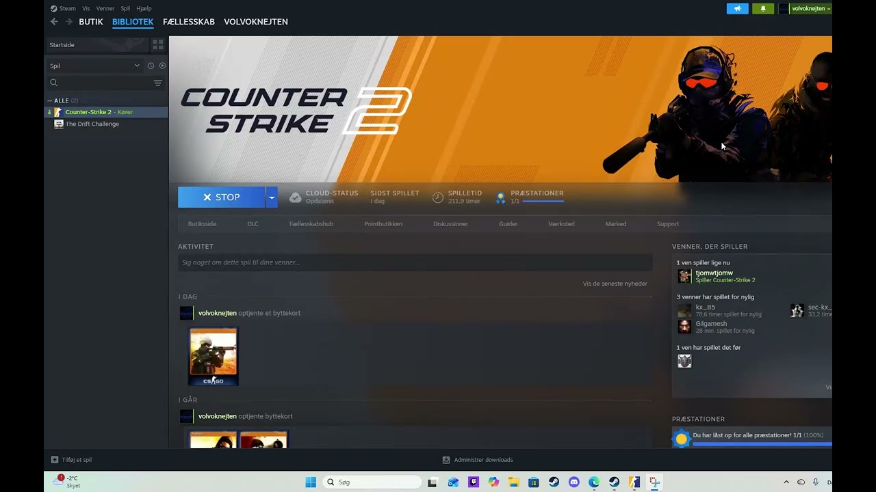
Task: Open the Hjælp menu
Action: click(144, 9)
